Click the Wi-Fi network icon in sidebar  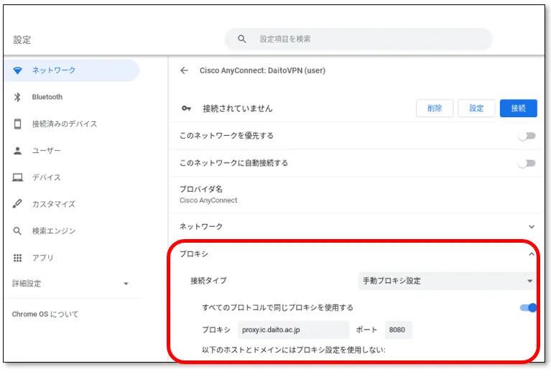point(18,70)
